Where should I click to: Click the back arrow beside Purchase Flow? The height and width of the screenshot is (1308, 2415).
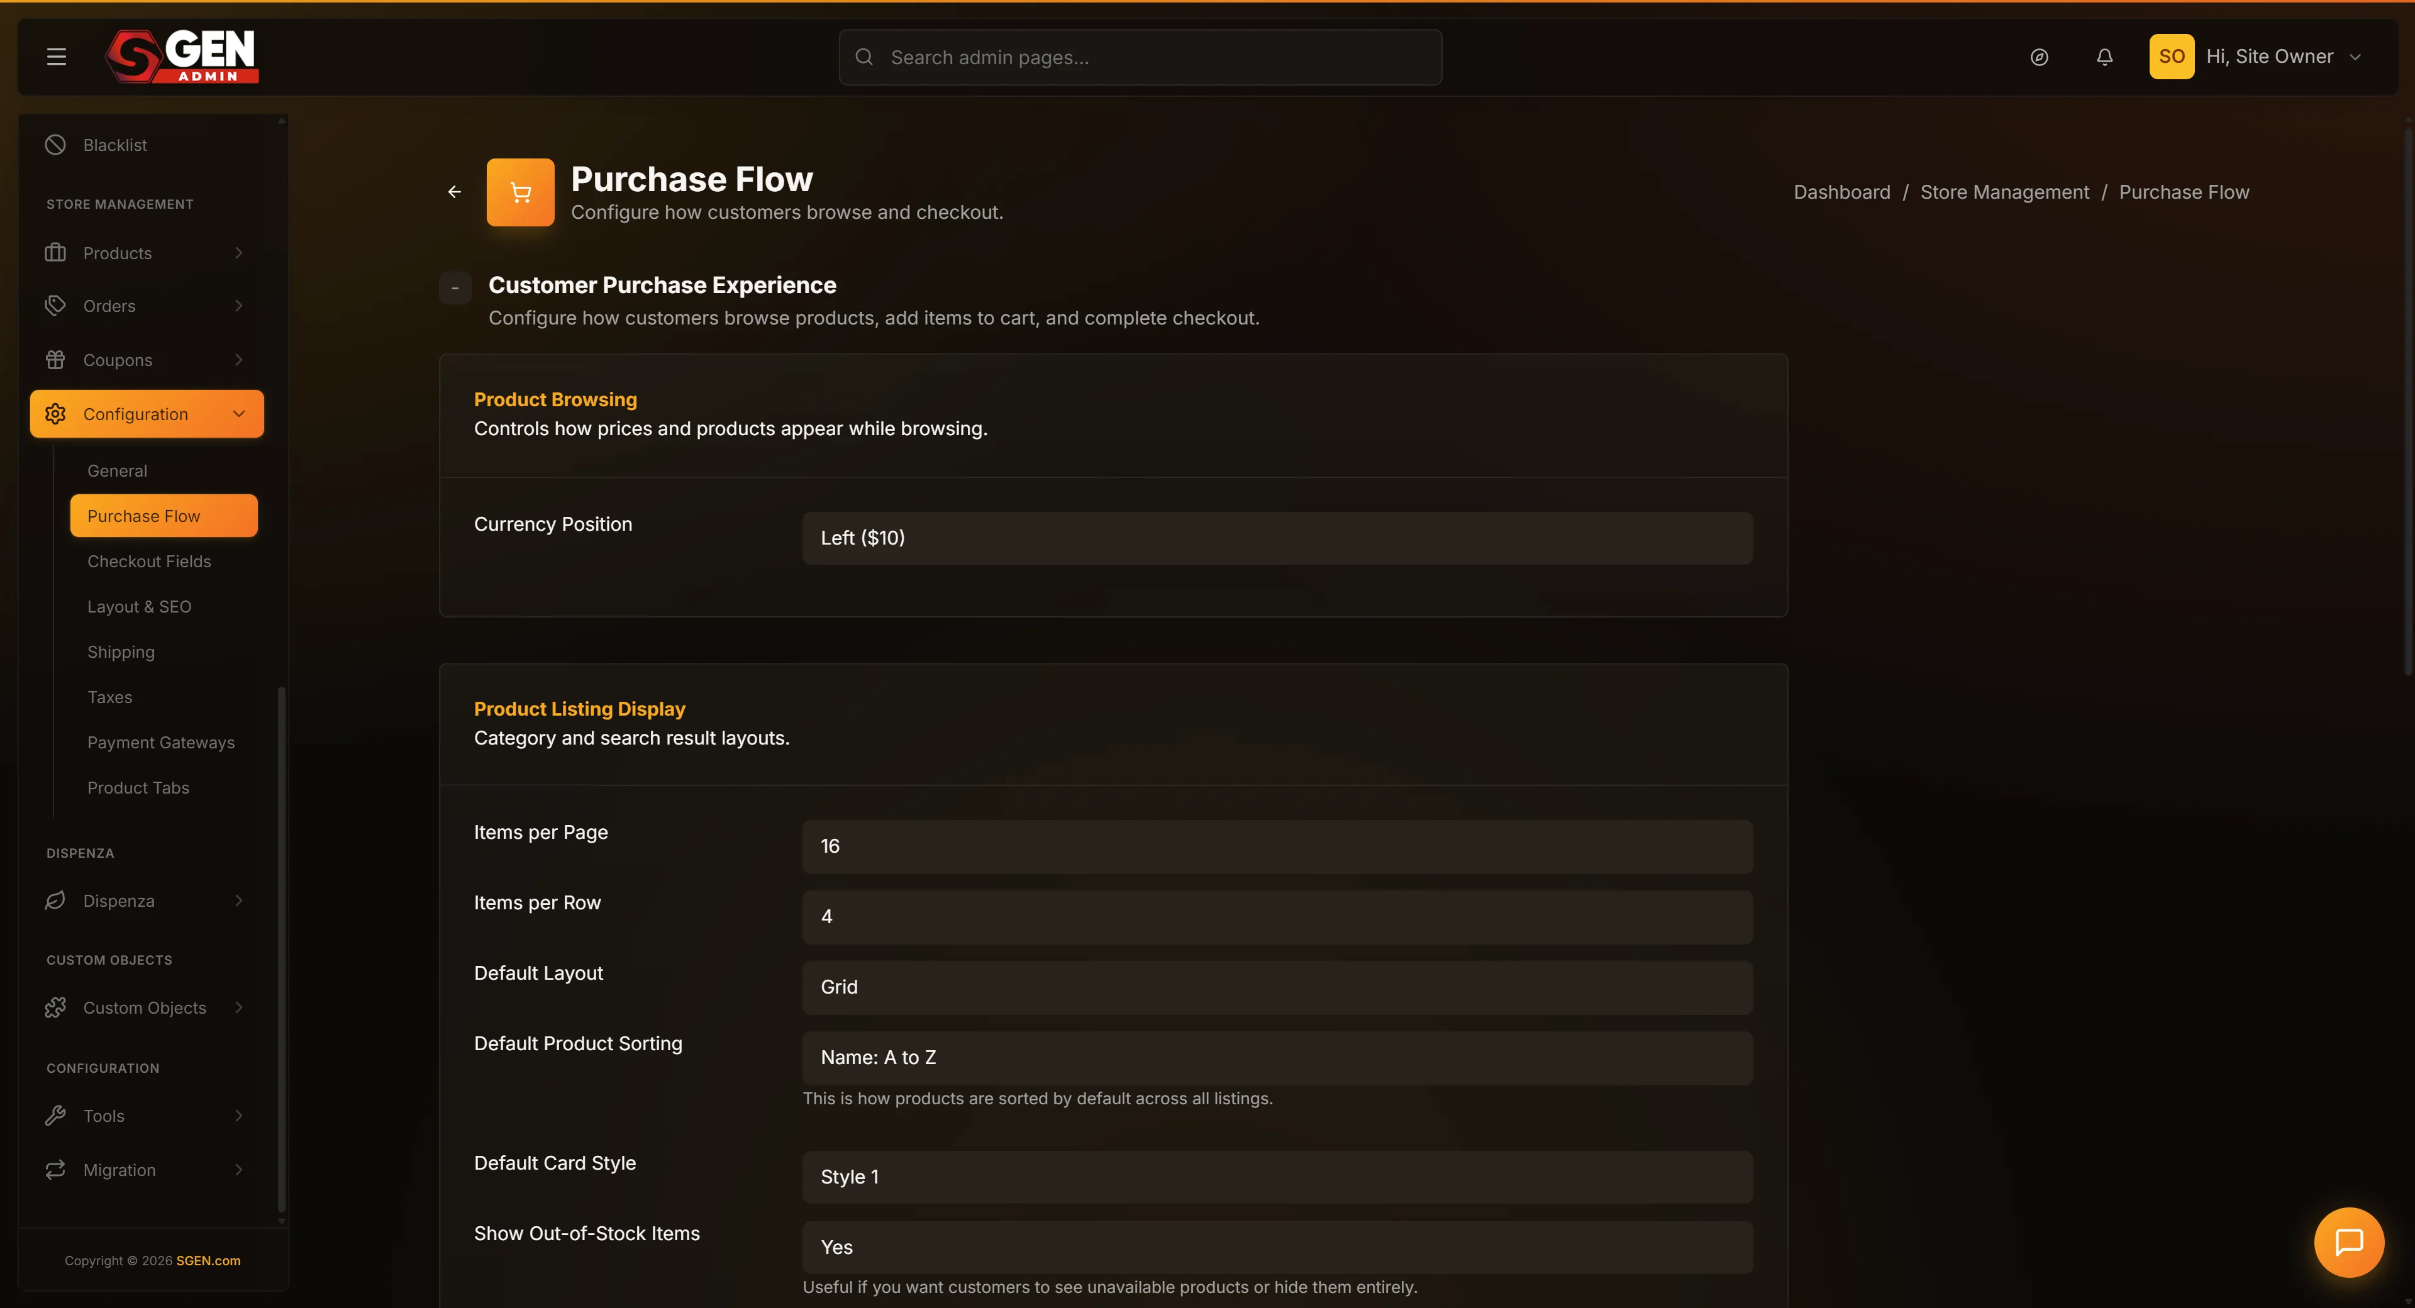coord(455,192)
